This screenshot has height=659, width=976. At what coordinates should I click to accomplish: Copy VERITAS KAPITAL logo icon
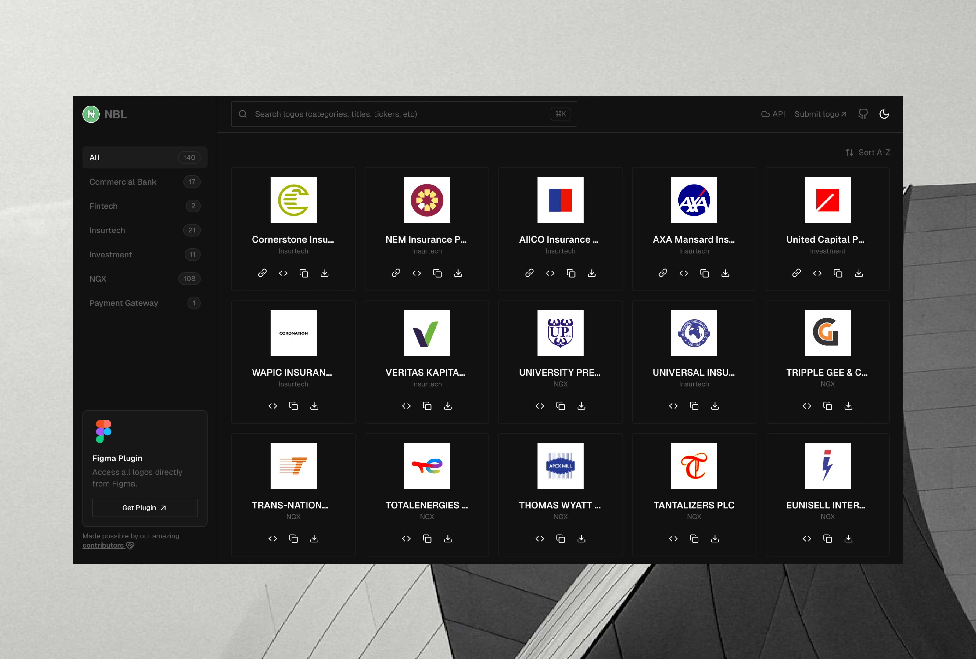pos(427,406)
